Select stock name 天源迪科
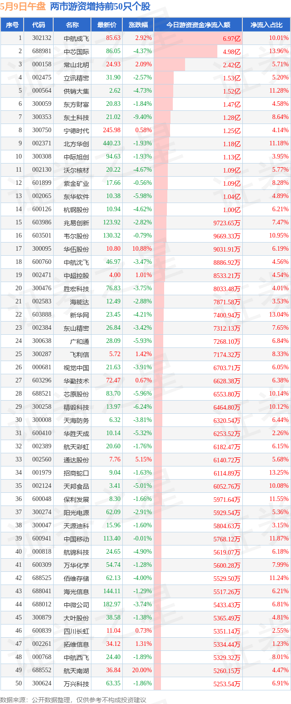The image size is (291, 704). point(76,526)
